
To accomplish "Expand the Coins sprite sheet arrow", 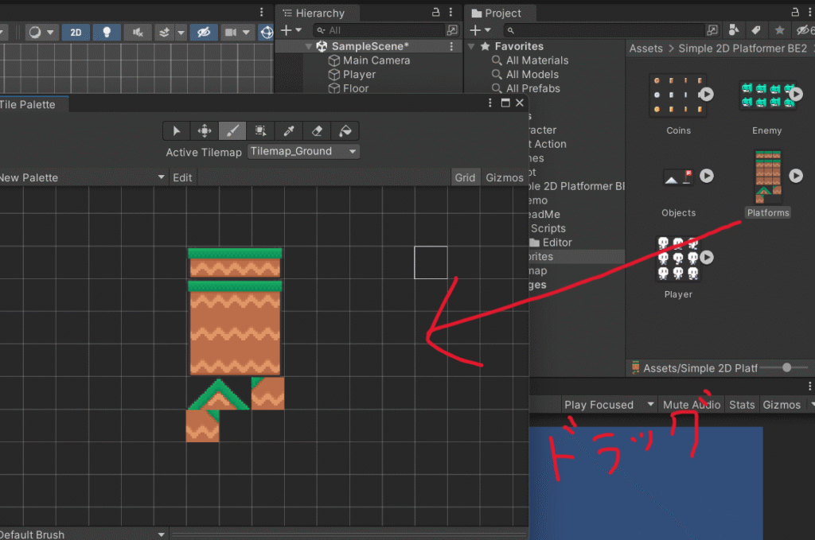I will 706,95.
